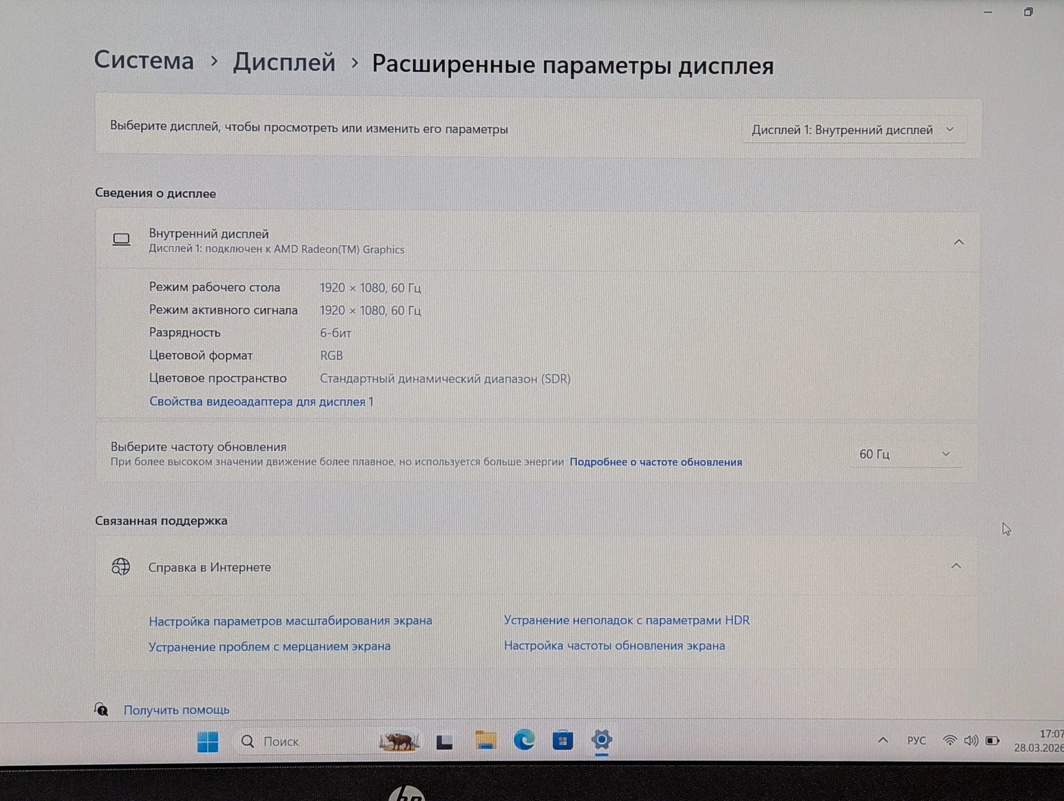Open Настройка частоты обновления экрана link
Image resolution: width=1064 pixels, height=801 pixels.
point(614,646)
